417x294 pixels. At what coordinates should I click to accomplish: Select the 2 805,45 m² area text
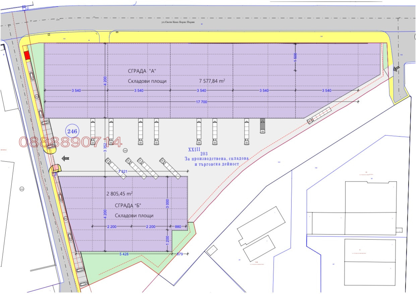click(120, 194)
